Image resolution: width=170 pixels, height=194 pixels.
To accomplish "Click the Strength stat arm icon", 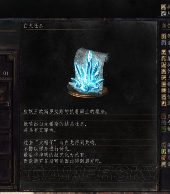I will (x=164, y=78).
